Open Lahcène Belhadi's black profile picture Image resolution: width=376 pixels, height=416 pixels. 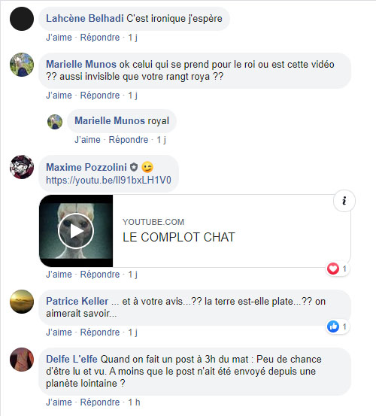[22, 19]
